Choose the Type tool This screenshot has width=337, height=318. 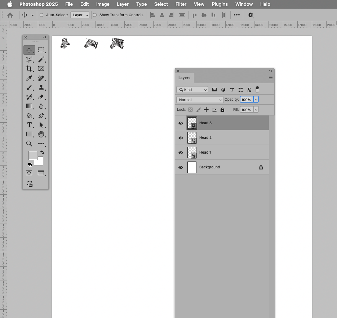(x=29, y=125)
